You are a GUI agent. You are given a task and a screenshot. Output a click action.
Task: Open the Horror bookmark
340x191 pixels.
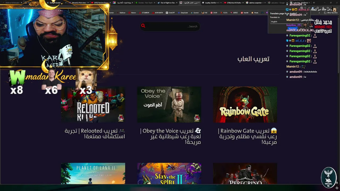tap(132, 12)
